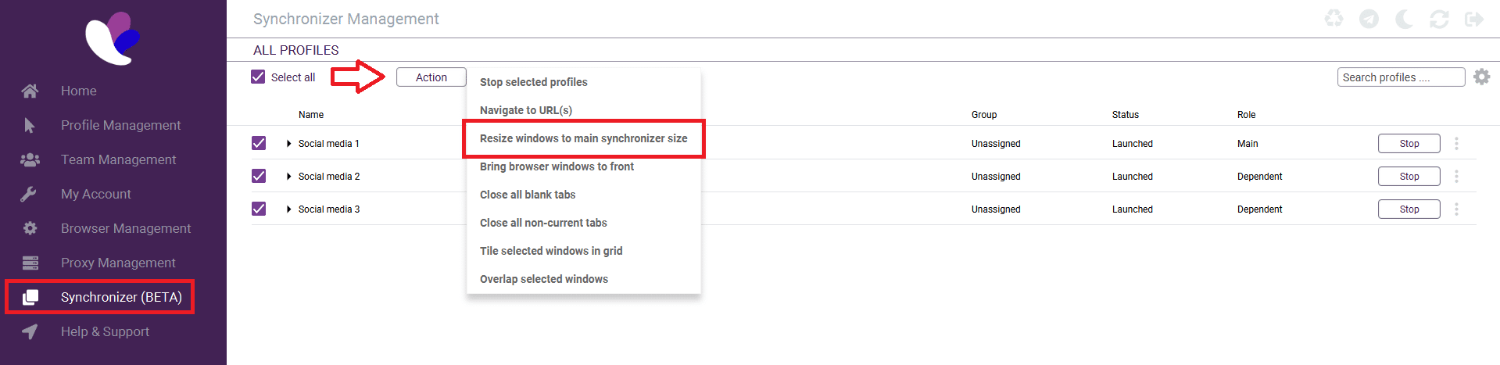1500x365 pixels.
Task: Open the Action dropdown button
Action: coord(431,77)
